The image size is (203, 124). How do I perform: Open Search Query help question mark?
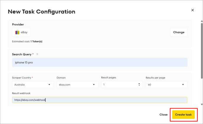(37, 54)
